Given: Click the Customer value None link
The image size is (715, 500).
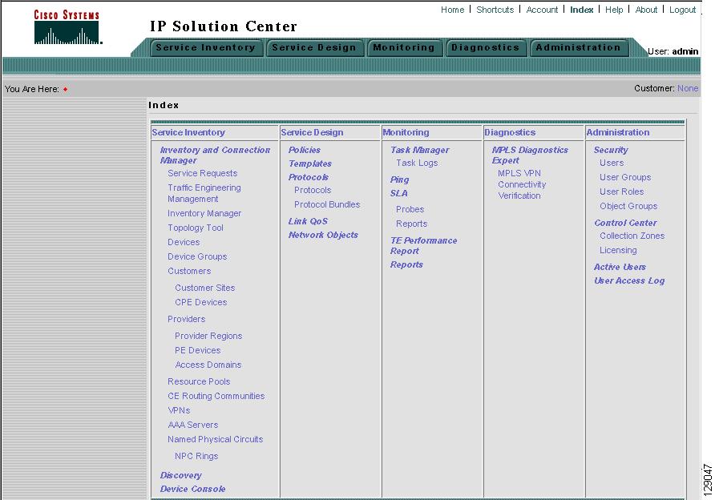Looking at the screenshot, I should (688, 88).
